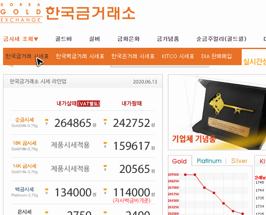Click the 순금시세 Gold24k label
The image size is (266, 215).
pyautogui.click(x=25, y=122)
